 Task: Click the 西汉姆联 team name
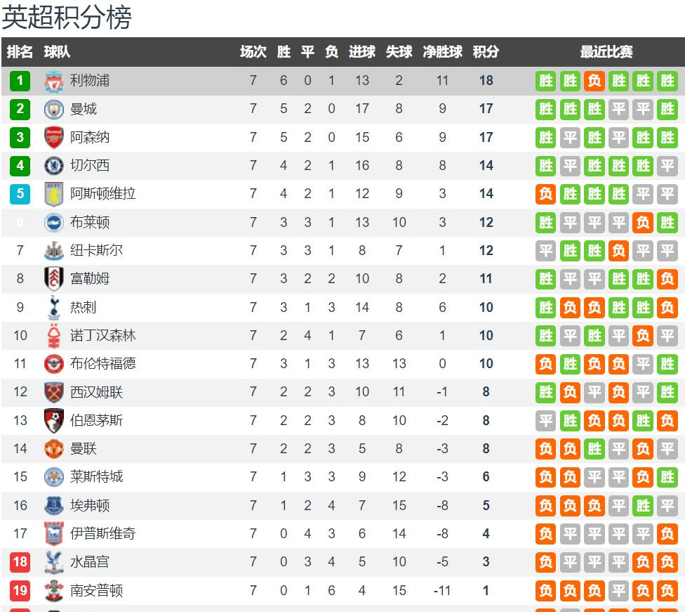tap(96, 392)
